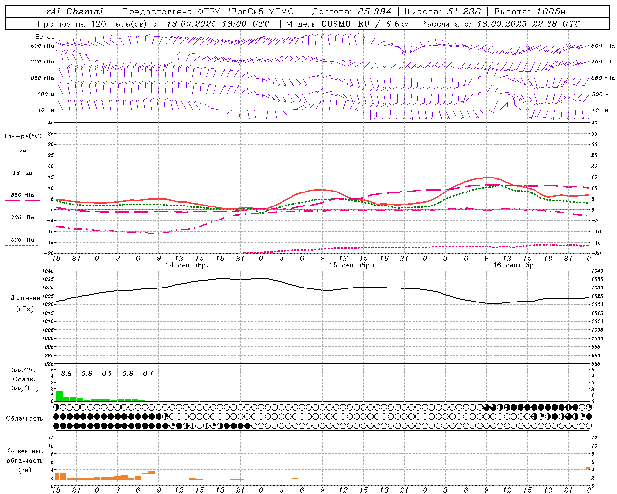The image size is (617, 494).
Task: Select the elevation text Высота: 1005м
Action: [x=530, y=12]
